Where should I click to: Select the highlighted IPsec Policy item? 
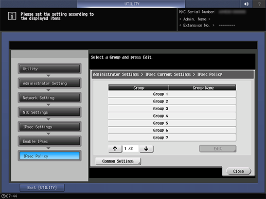coord(49,156)
